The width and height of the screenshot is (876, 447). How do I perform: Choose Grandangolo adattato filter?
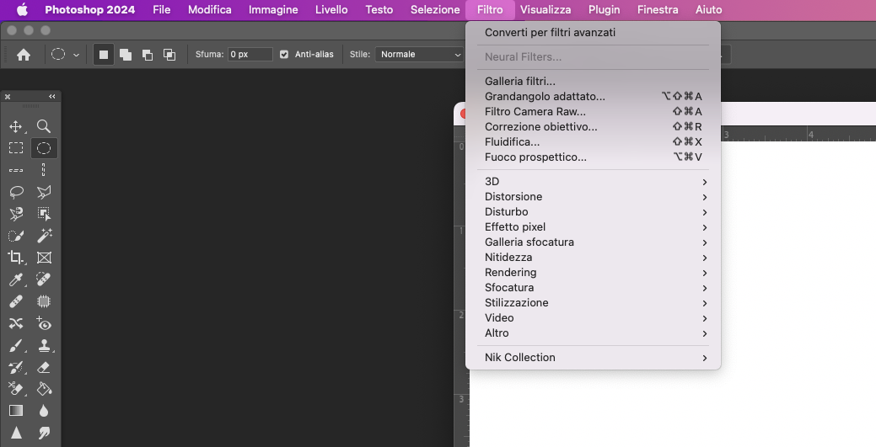[x=594, y=97]
